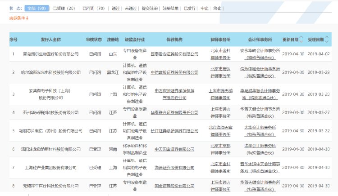Select the 未通过 status filter
Image resolution: width=338 pixels, height=196 pixels.
(131, 8)
